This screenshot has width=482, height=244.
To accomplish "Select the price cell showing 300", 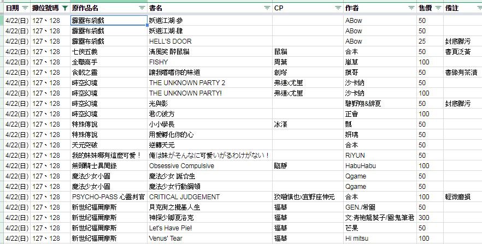I will click(x=430, y=218).
